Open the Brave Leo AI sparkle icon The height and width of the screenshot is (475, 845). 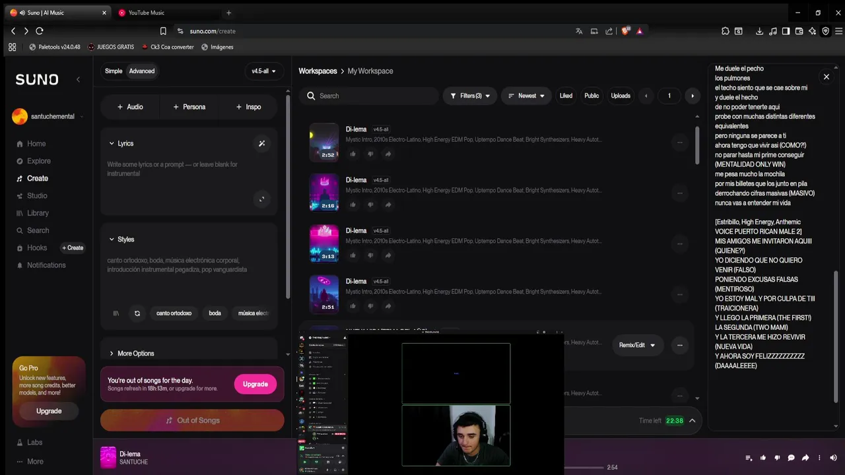[812, 31]
